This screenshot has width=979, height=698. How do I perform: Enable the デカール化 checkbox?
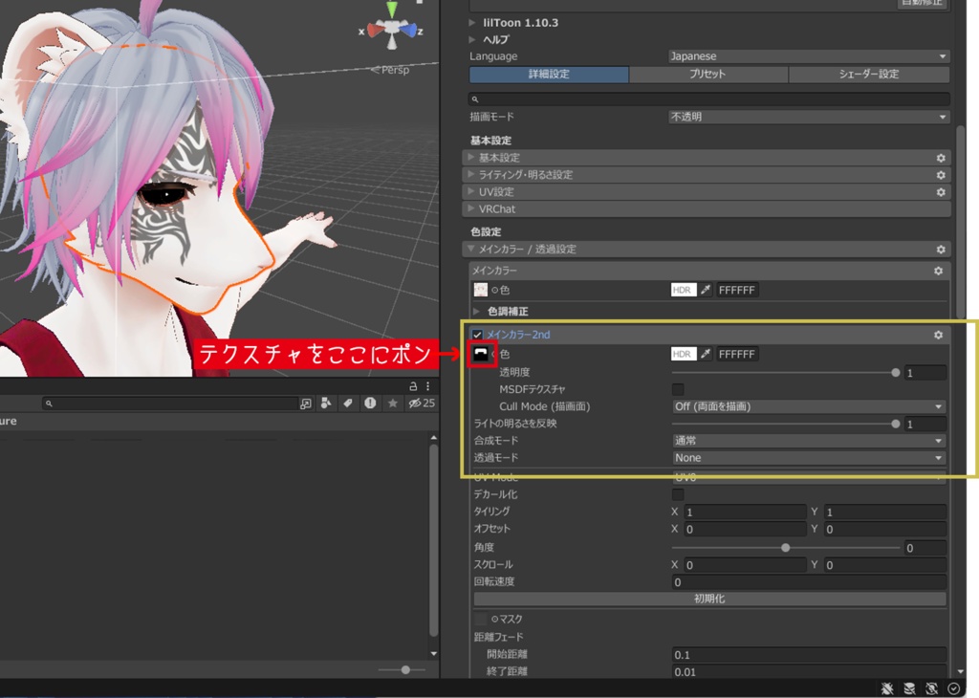click(678, 493)
